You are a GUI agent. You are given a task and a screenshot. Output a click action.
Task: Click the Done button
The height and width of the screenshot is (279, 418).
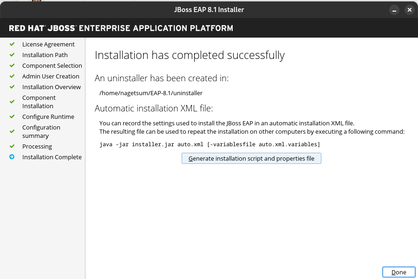pyautogui.click(x=399, y=272)
